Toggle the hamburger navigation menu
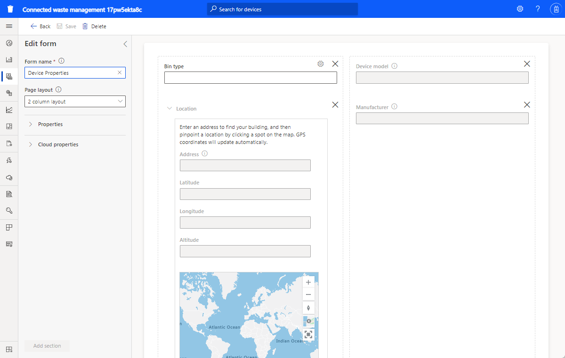Viewport: 565px width, 358px height. [x=9, y=26]
